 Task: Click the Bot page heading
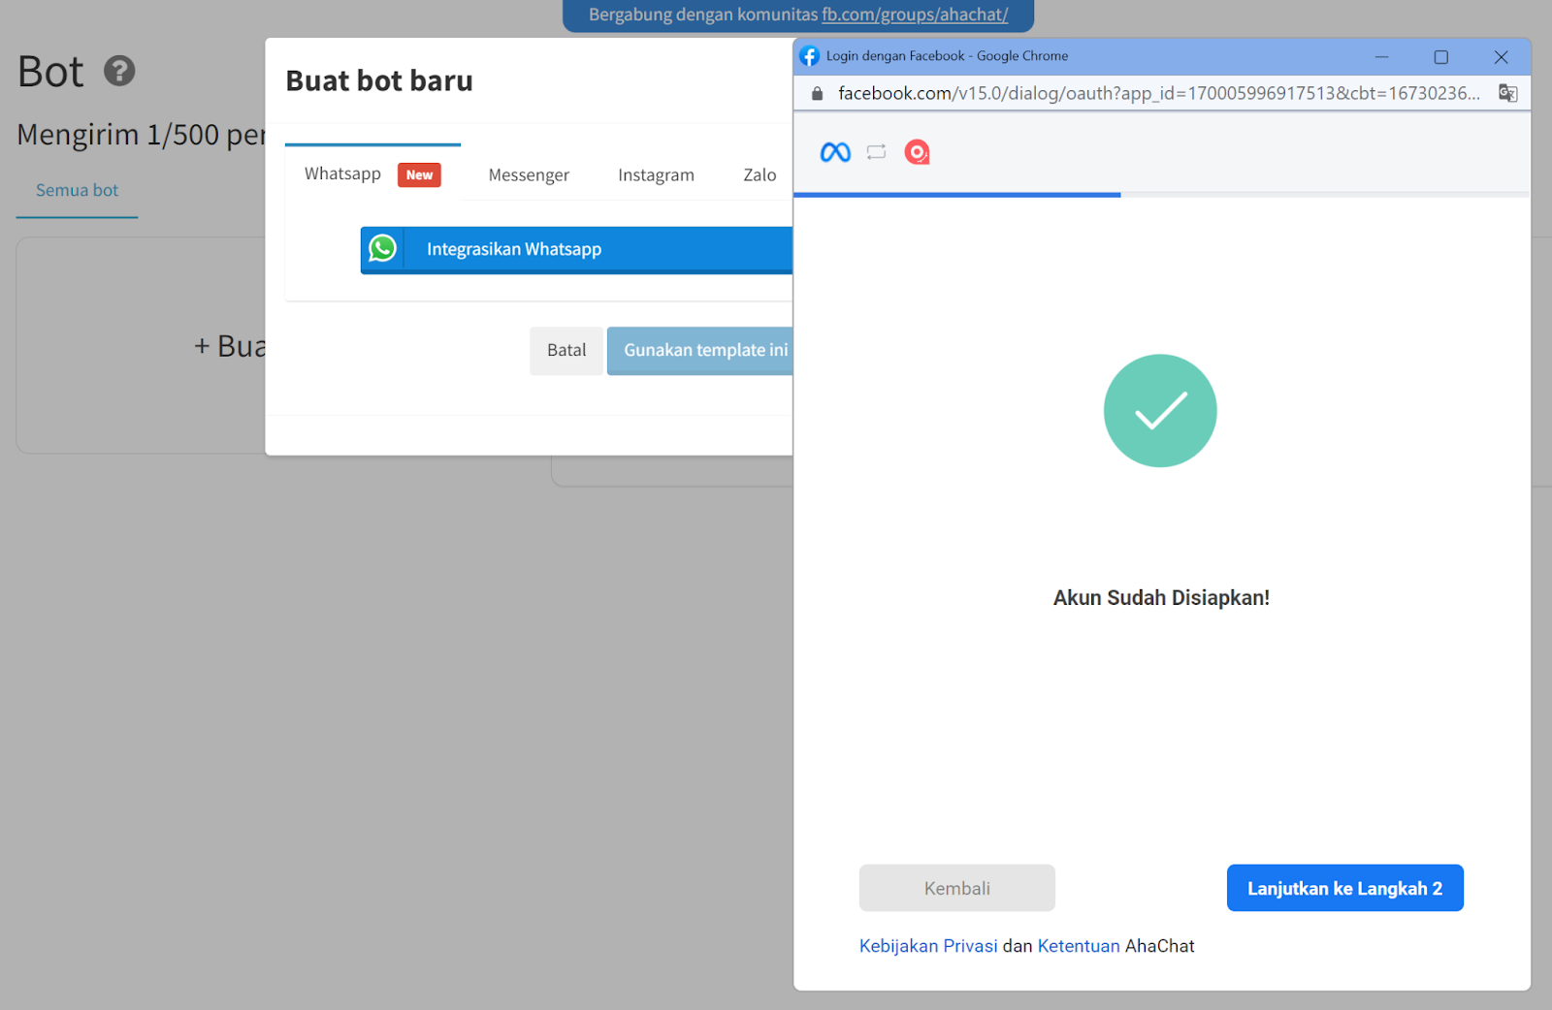(x=50, y=72)
